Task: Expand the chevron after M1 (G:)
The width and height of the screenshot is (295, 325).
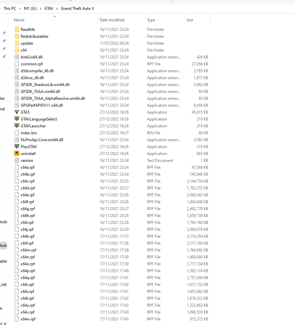Action: coord(40,9)
